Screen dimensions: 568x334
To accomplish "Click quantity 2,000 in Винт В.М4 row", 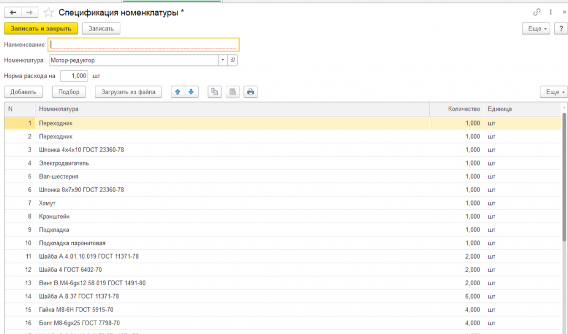I will tap(473, 283).
